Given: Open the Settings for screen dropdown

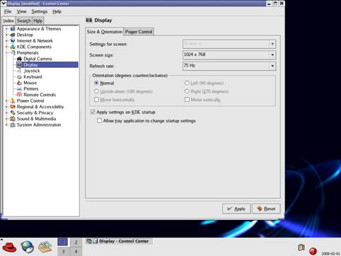Looking at the screenshot, I should tap(229, 44).
